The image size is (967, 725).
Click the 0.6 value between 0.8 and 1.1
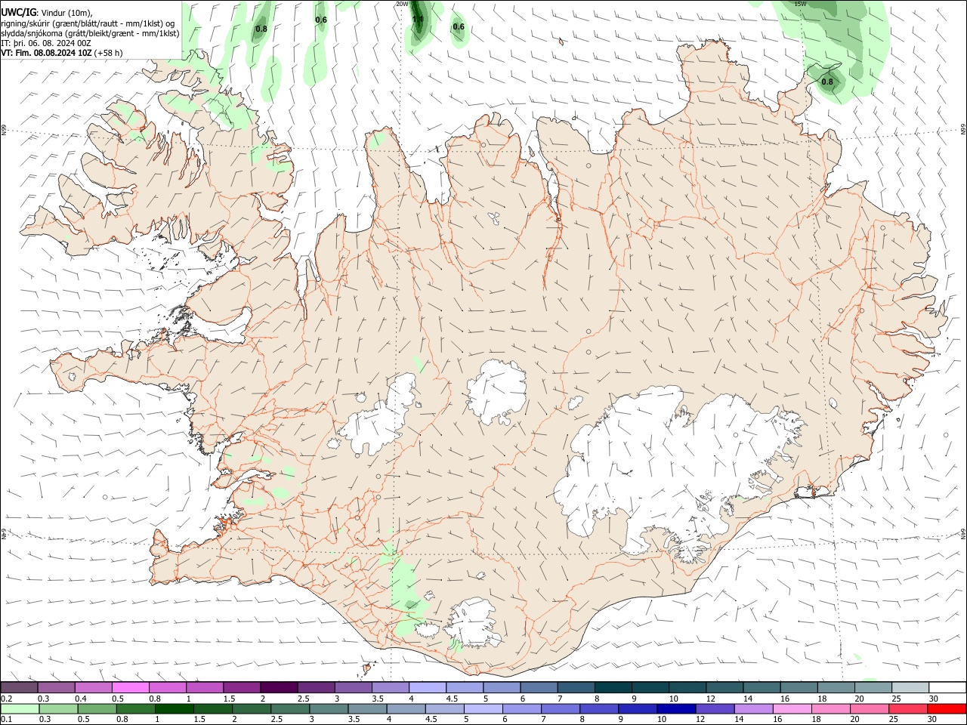[x=321, y=20]
